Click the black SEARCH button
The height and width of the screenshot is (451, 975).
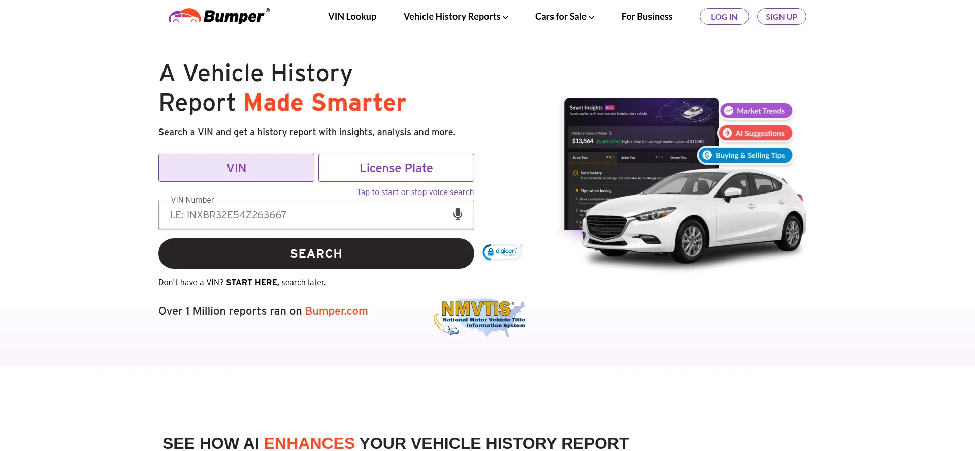[x=316, y=253]
